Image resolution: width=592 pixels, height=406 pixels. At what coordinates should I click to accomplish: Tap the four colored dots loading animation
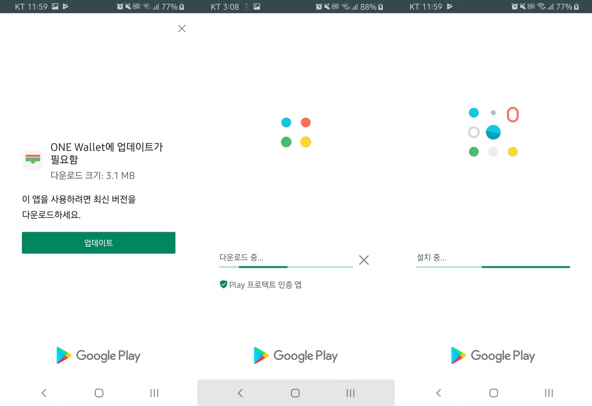click(296, 132)
